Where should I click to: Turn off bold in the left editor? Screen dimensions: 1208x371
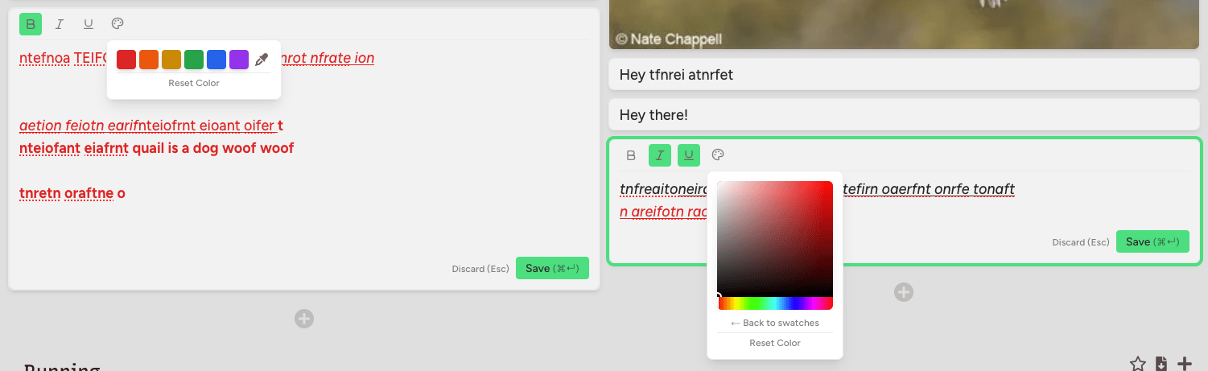[31, 24]
